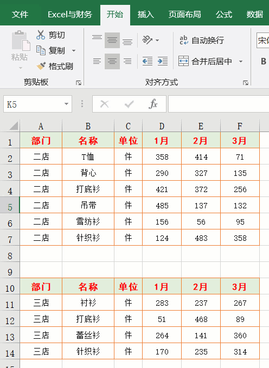
Task: Select cell containing 蕾丝衫
Action: pos(88,335)
